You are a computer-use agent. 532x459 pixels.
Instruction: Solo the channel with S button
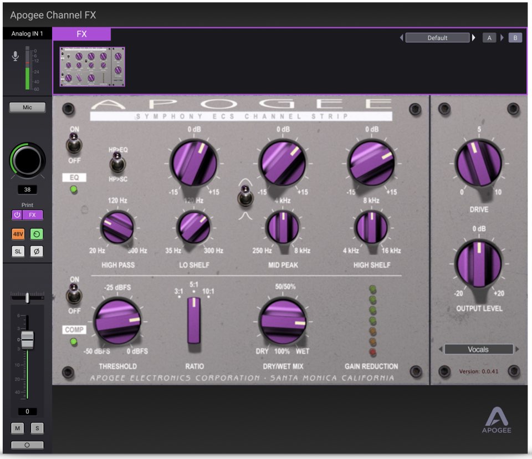tap(37, 429)
